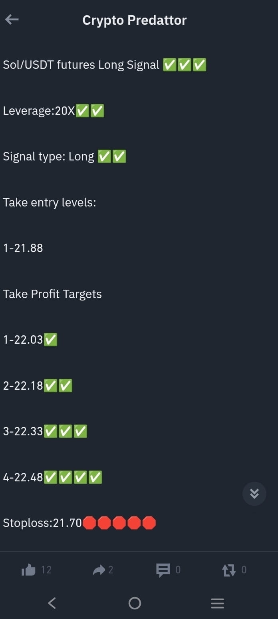Open the Crypto Predattor channel title

pyautogui.click(x=134, y=20)
